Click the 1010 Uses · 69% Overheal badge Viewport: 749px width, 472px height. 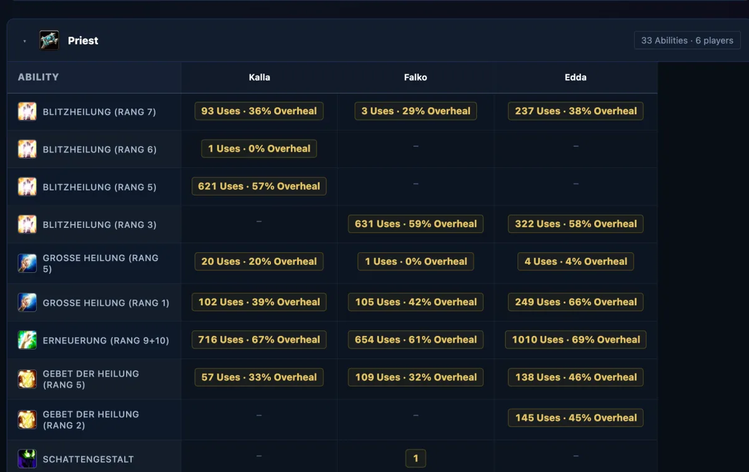[x=575, y=340]
